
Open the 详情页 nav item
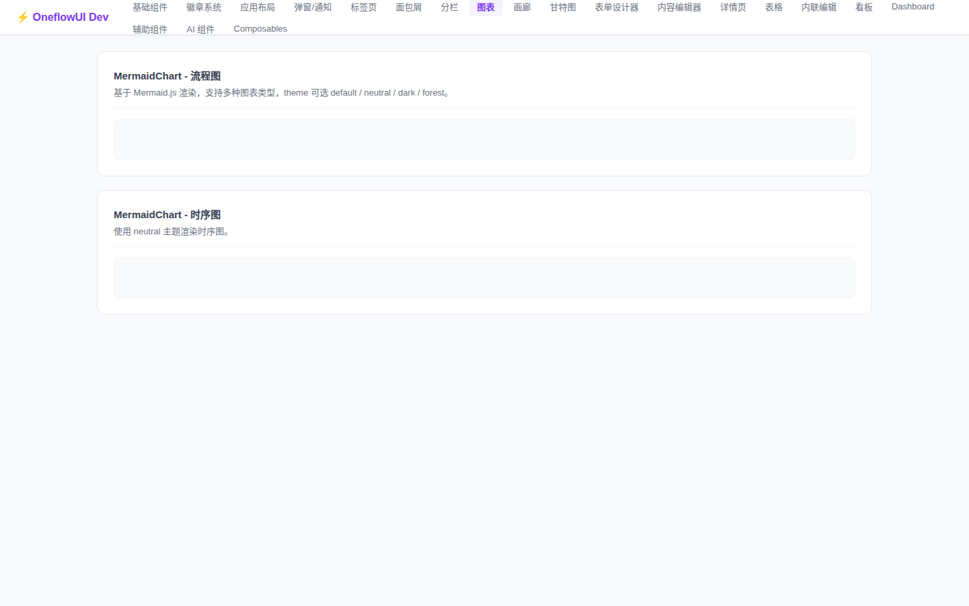pyautogui.click(x=733, y=7)
